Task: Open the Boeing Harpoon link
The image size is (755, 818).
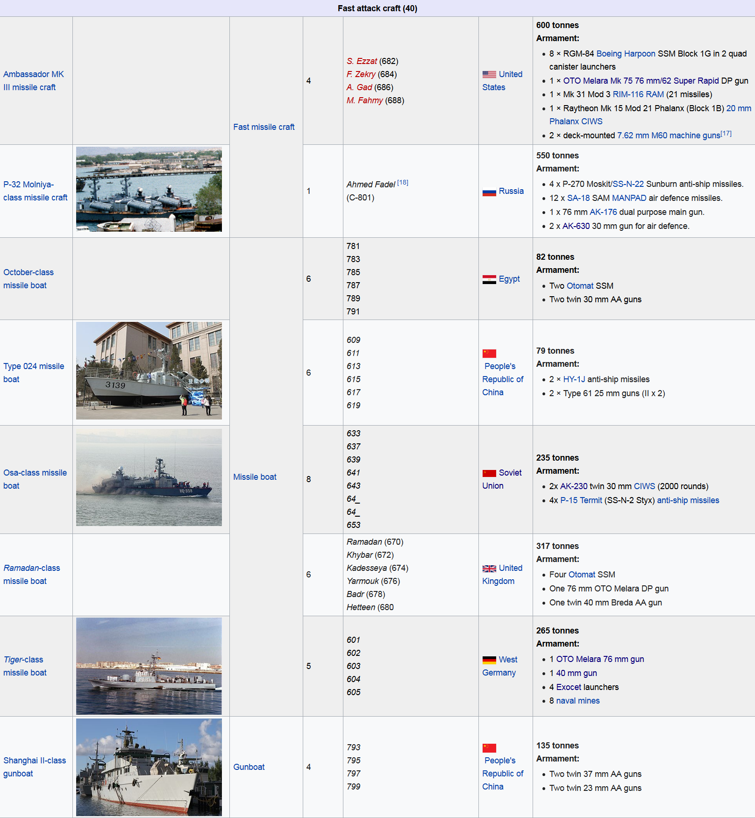Action: point(626,54)
